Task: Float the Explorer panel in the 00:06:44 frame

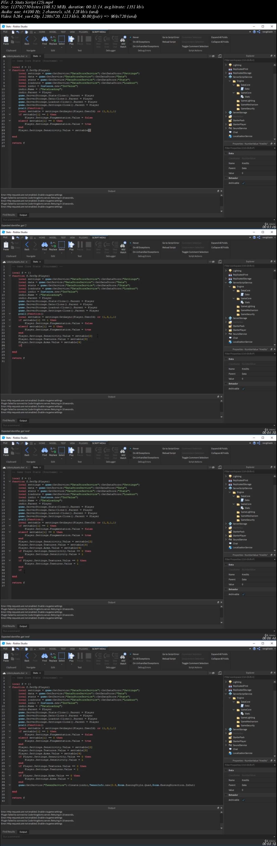Action: (271, 467)
